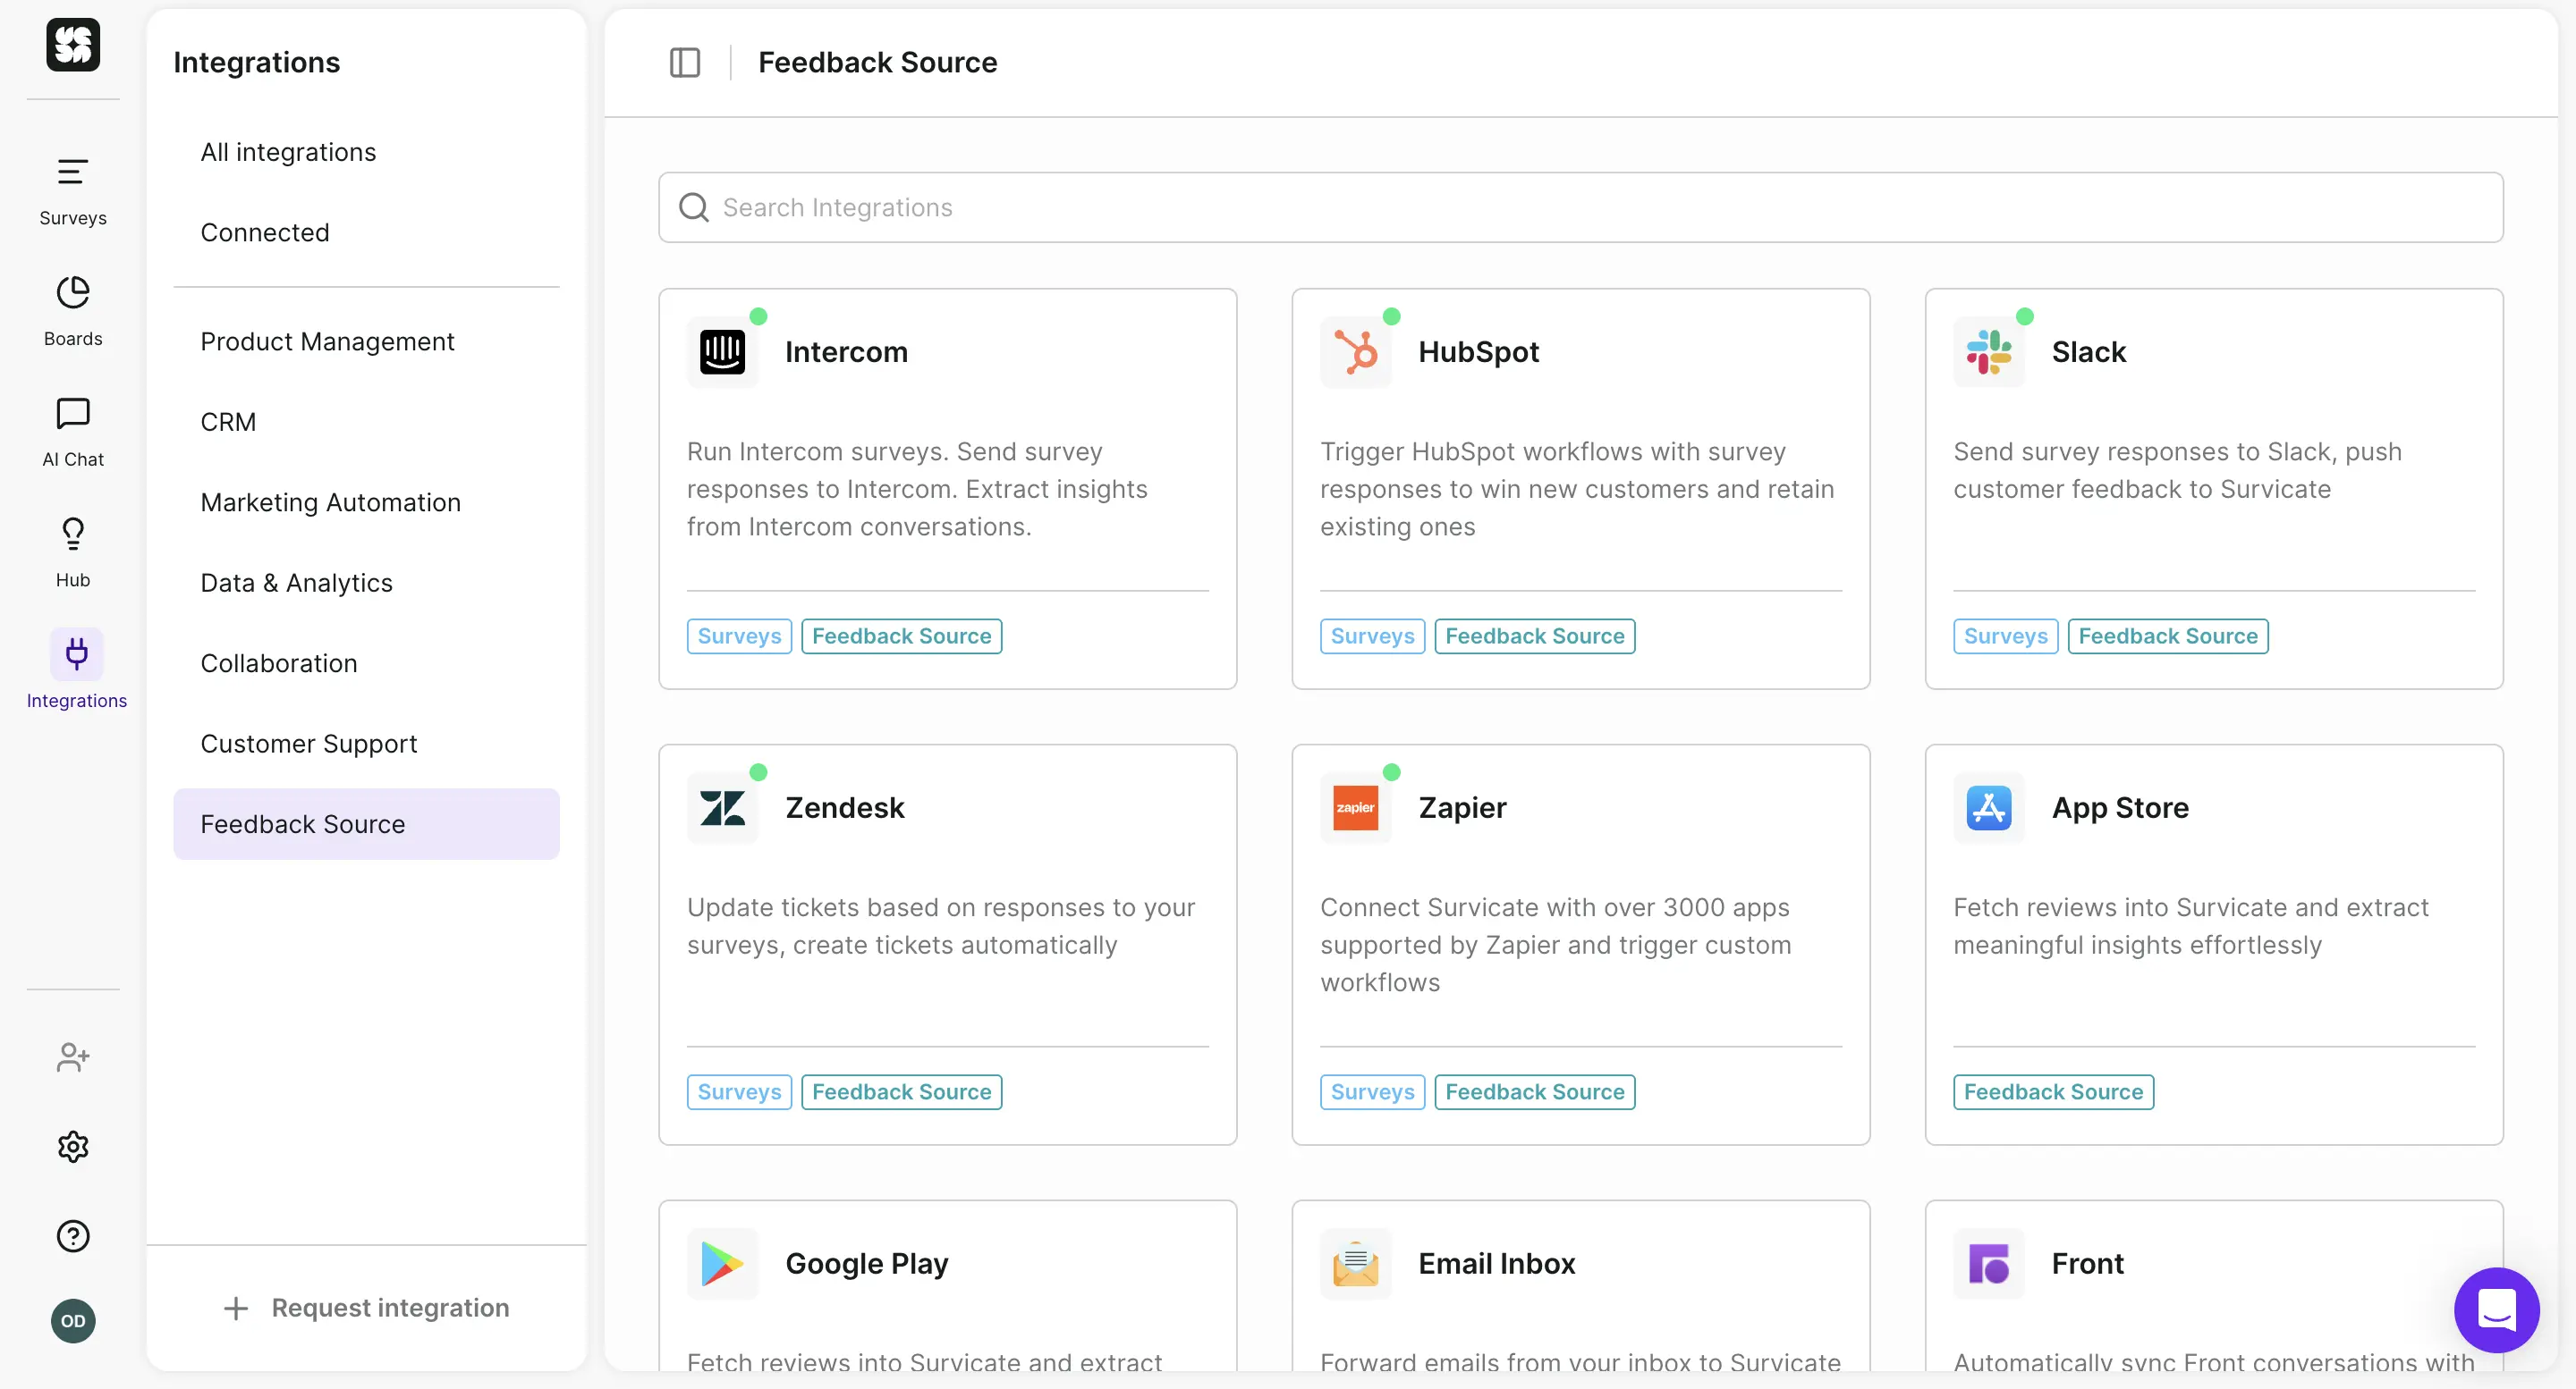2576x1389 pixels.
Task: View Connected integrations
Action: 265,231
